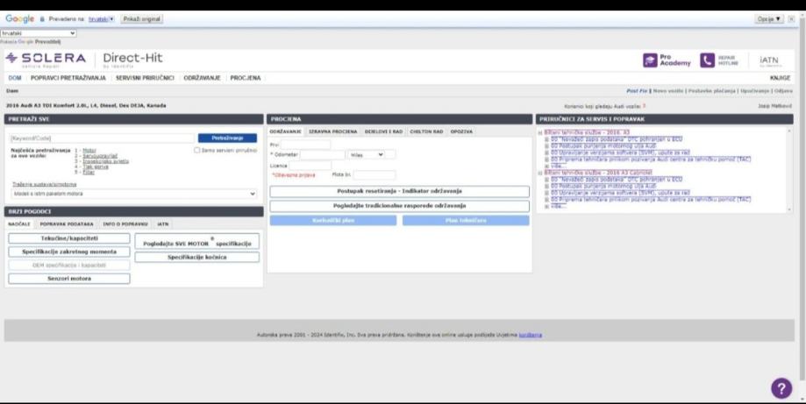
Task: Switch to the OPOZIVA tab
Action: [461, 132]
